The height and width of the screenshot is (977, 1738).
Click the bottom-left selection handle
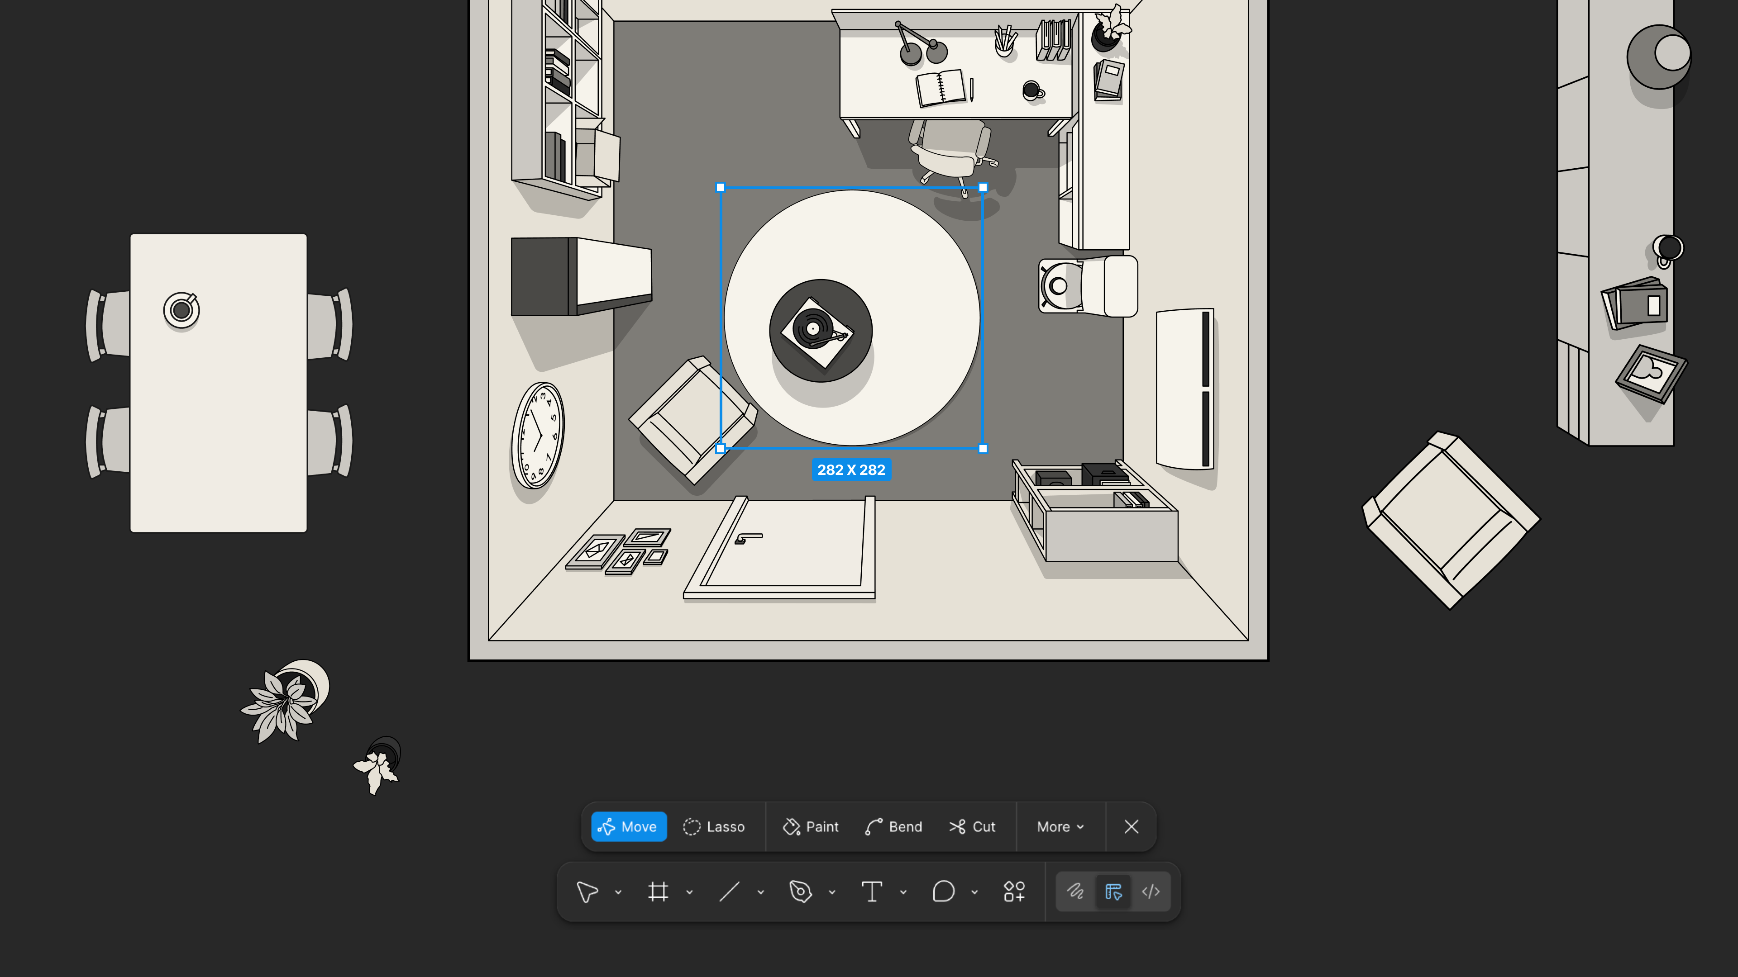pos(721,448)
